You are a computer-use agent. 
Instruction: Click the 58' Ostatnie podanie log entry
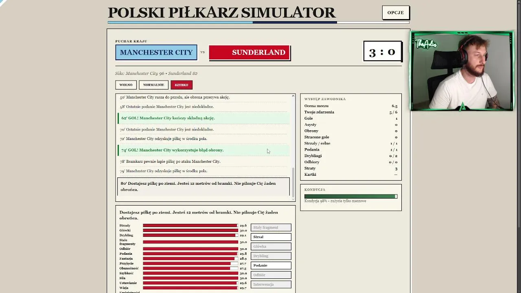pos(204,107)
